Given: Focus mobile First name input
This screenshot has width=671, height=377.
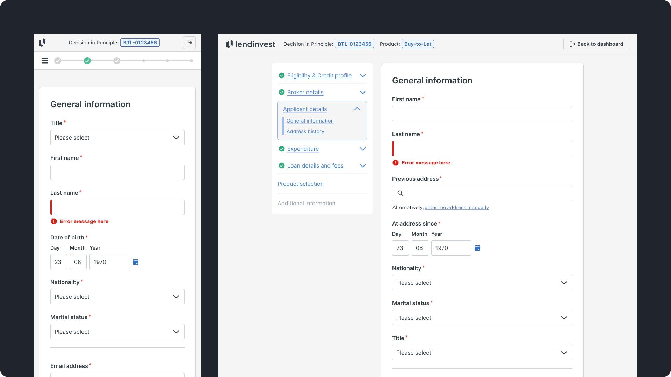Looking at the screenshot, I should [x=117, y=172].
